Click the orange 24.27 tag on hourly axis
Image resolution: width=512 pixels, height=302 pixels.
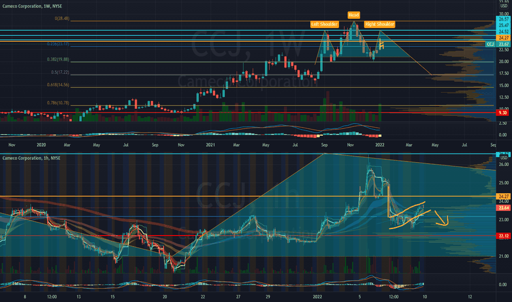pyautogui.click(x=504, y=196)
